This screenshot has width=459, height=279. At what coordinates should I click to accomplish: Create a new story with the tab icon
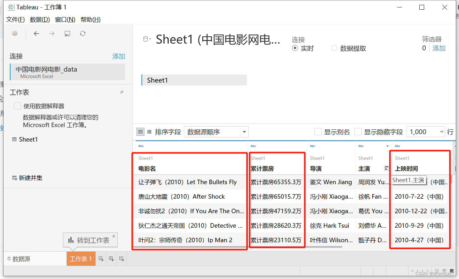[122, 259]
